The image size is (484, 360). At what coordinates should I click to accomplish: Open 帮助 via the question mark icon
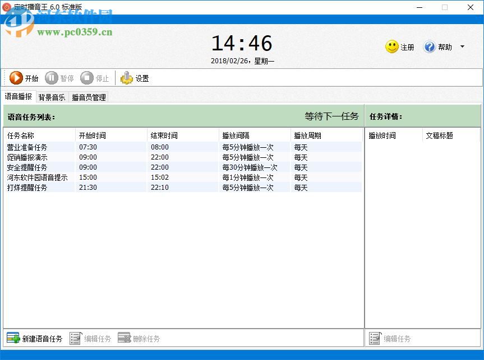429,47
